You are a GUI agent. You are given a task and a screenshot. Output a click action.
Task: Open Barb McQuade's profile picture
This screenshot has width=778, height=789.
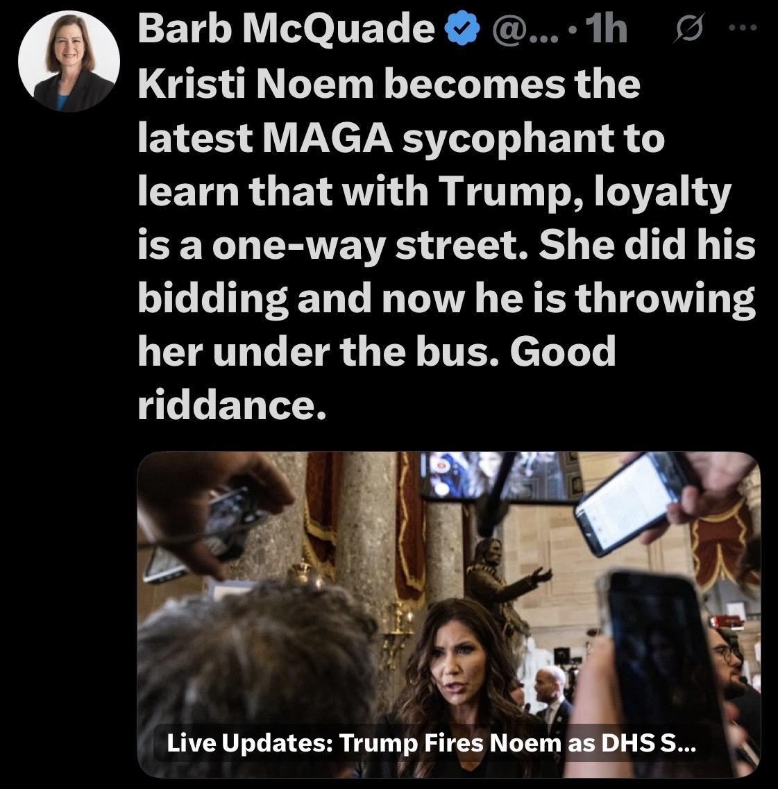69,61
